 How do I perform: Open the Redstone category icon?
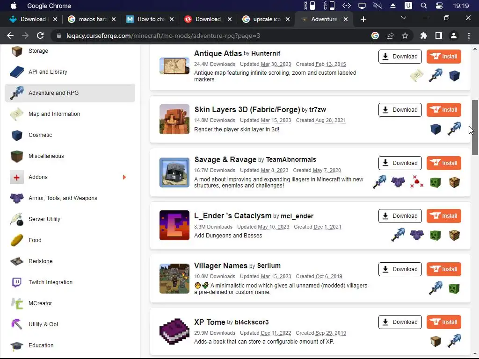coord(17,261)
